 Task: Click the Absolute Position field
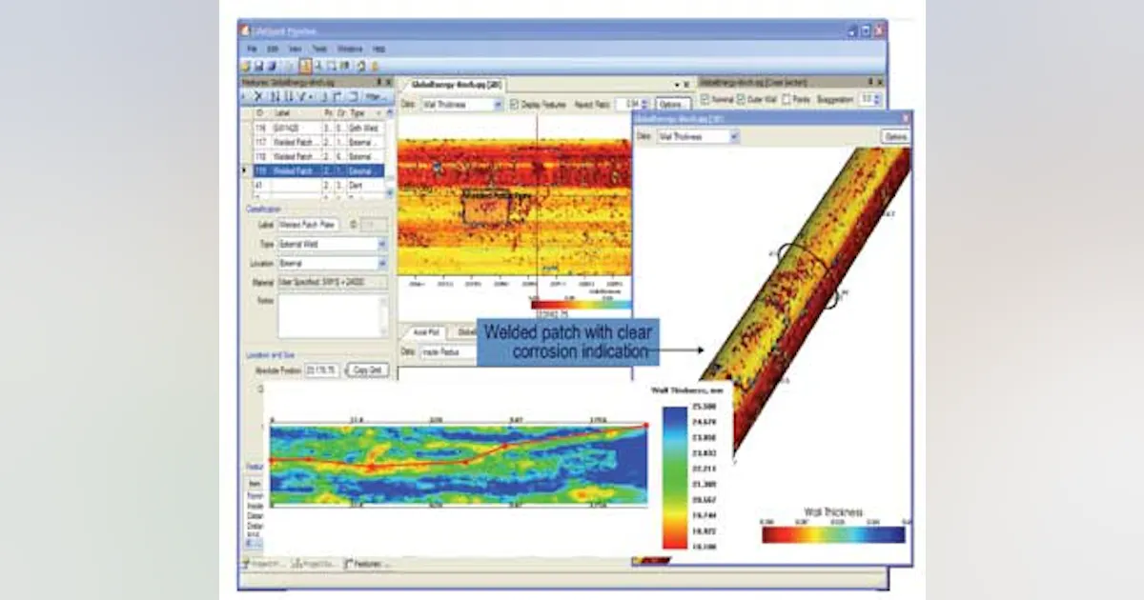click(x=321, y=370)
